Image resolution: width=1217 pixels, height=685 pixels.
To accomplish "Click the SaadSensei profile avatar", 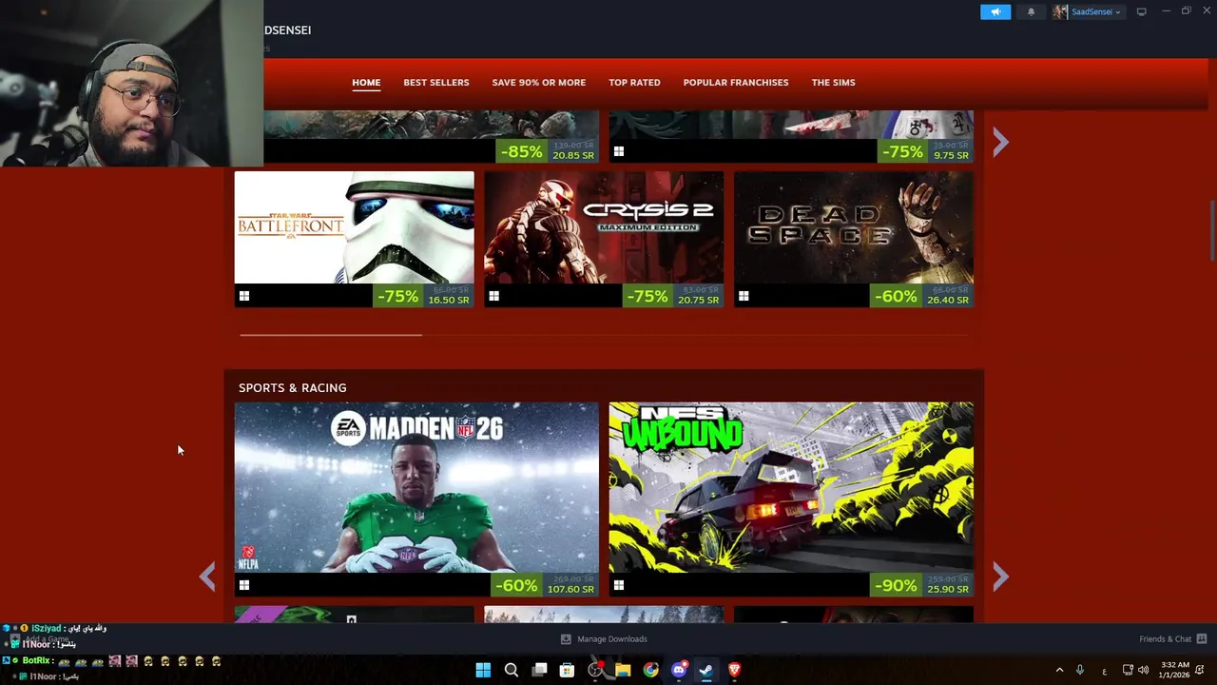I will 1060,11.
